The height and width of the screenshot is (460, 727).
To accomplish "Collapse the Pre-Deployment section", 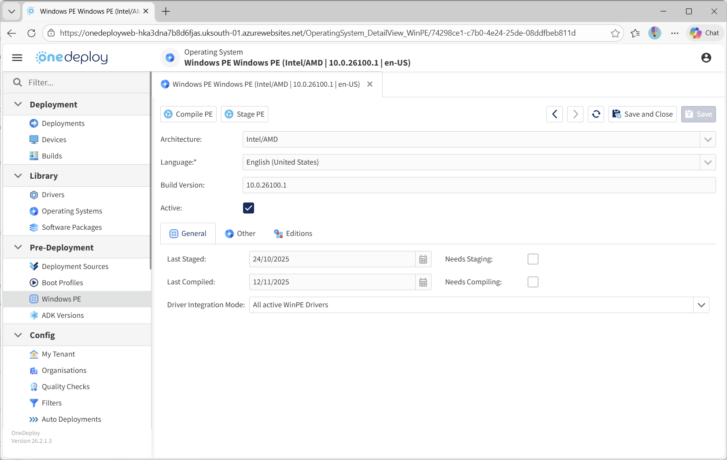I will 18,247.
